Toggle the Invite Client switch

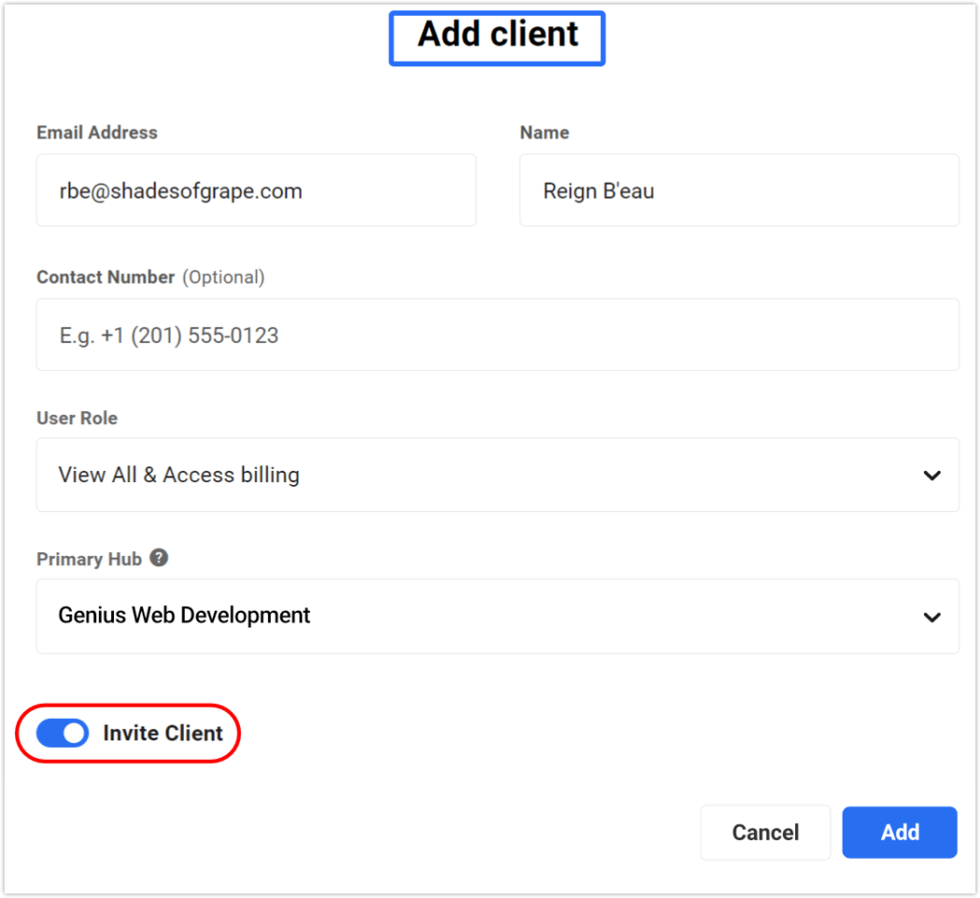coord(63,733)
